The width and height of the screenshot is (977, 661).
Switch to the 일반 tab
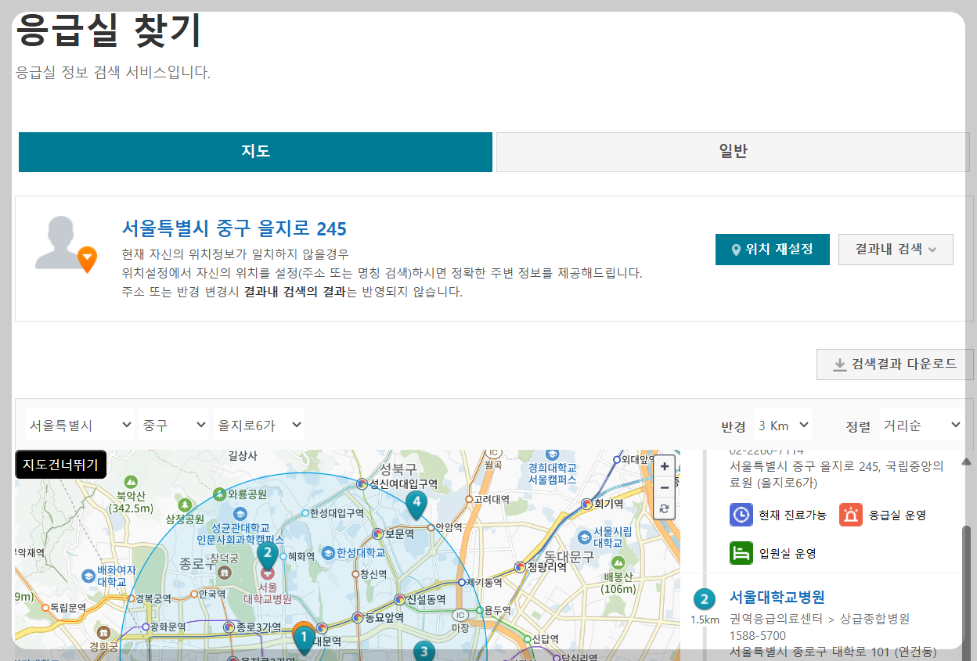pos(733,152)
